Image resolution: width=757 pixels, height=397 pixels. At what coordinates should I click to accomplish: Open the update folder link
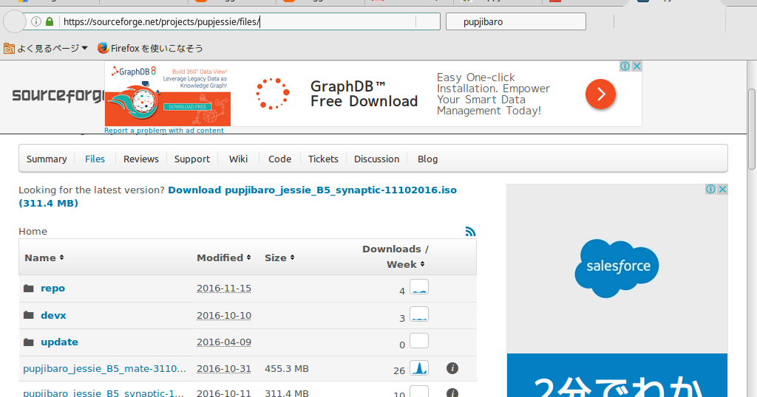click(x=59, y=342)
